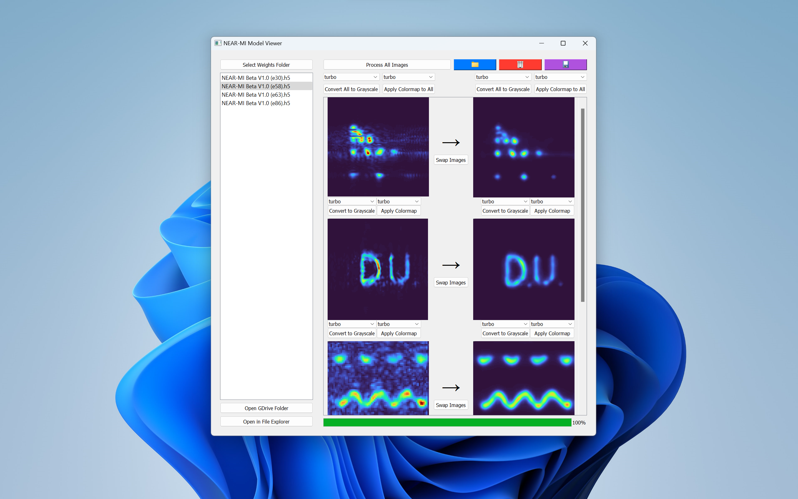
Task: Save results via the purple floppy disk icon
Action: 565,64
